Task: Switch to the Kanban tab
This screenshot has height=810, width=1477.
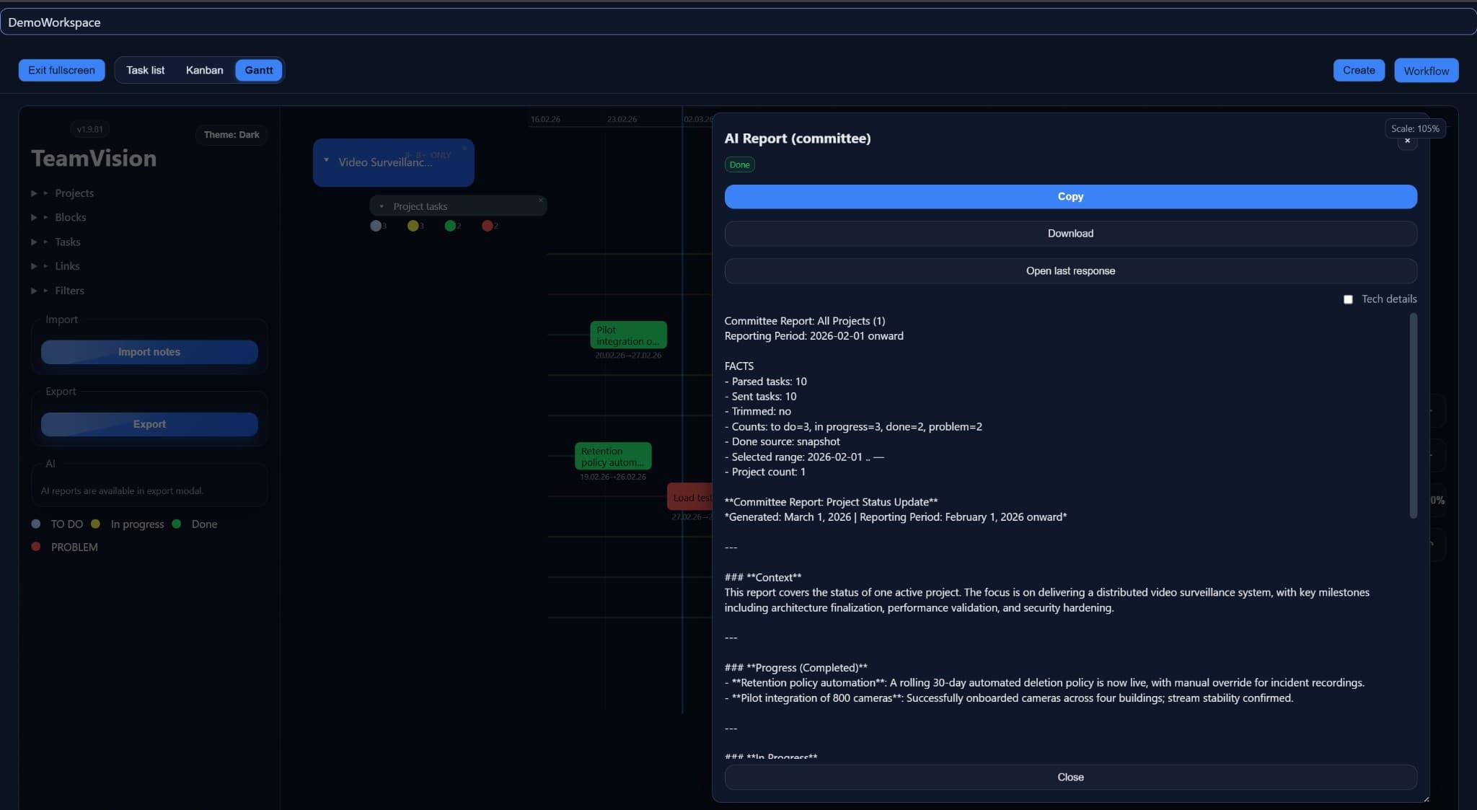Action: (204, 70)
